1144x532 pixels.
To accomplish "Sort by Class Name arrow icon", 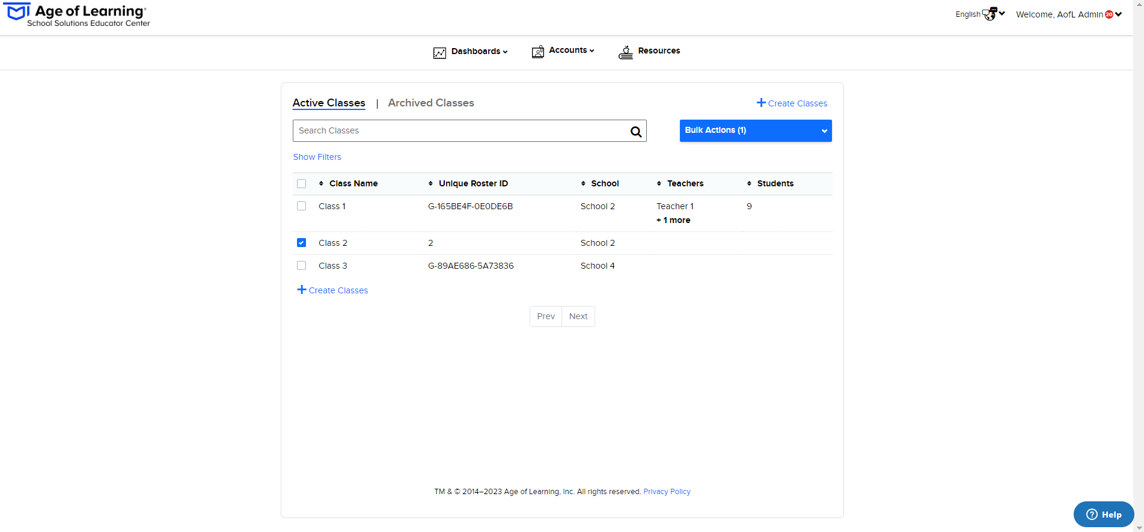I will pos(321,183).
